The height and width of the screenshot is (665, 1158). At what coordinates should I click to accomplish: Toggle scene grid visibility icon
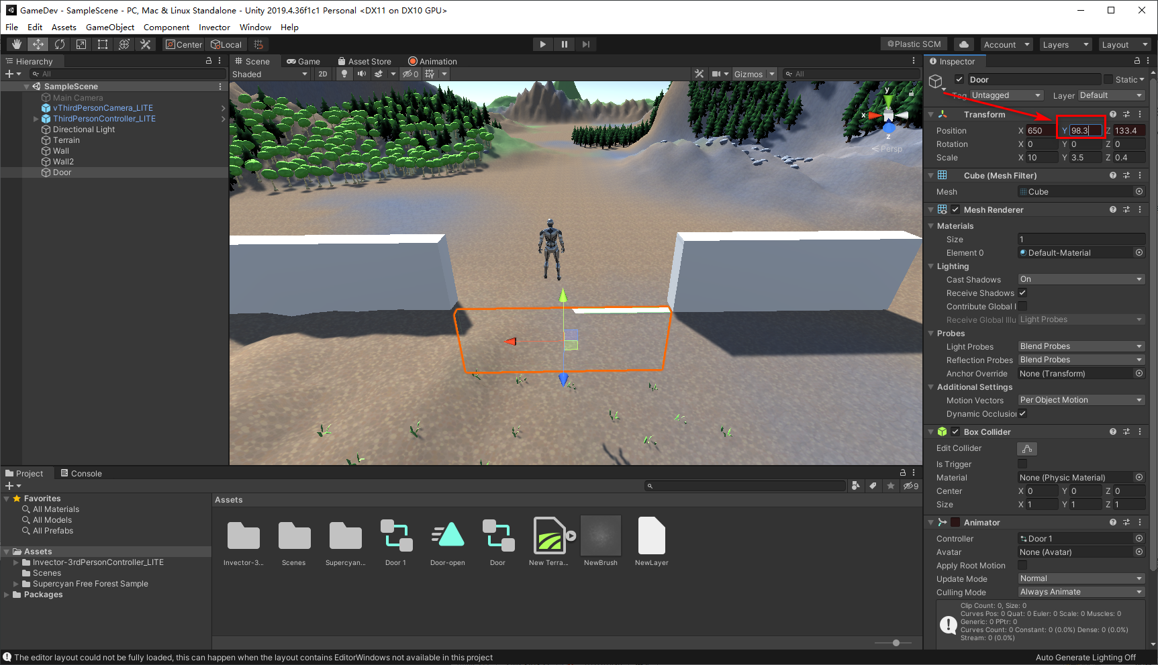[430, 74]
